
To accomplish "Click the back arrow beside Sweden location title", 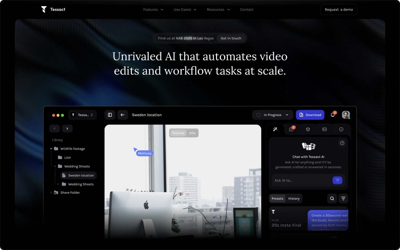I will 122,115.
